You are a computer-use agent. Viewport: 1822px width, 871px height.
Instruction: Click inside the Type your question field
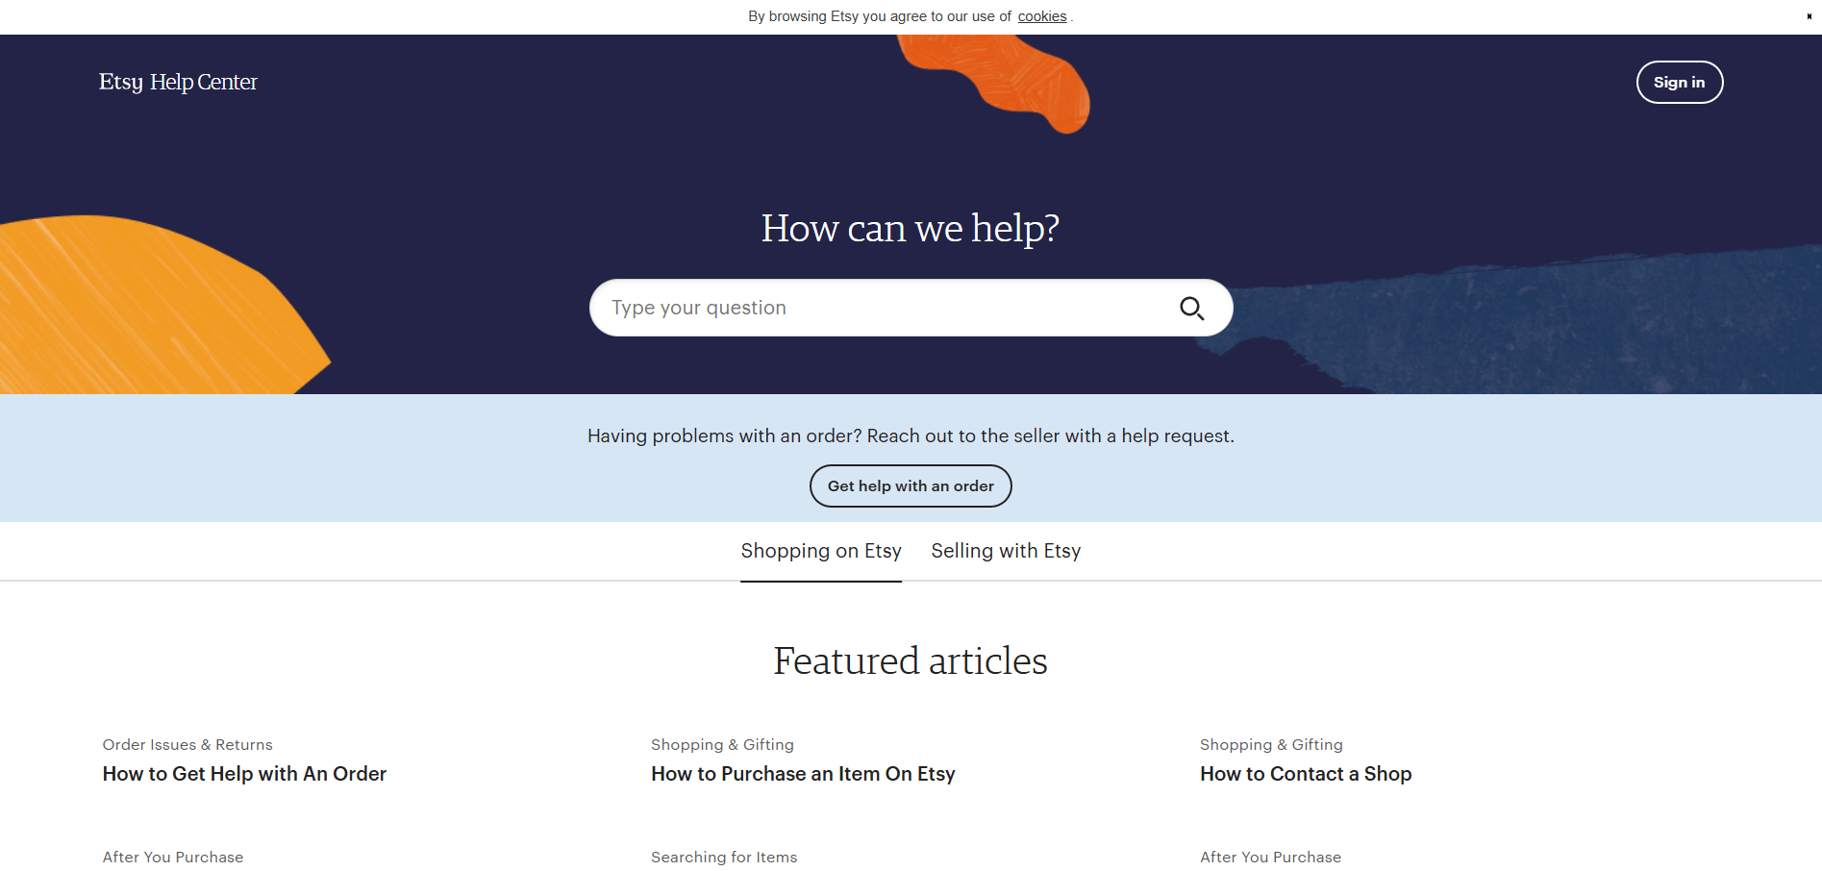865,308
